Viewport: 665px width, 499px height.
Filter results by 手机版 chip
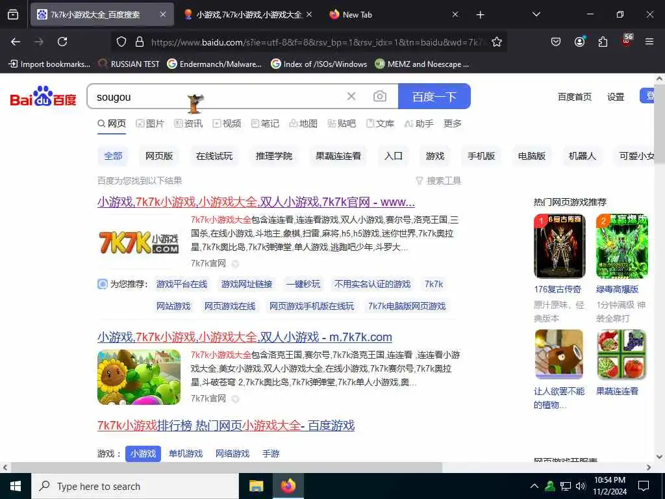[481, 156]
